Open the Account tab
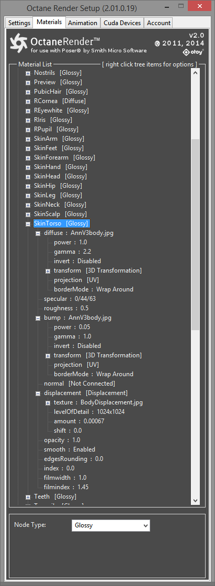This screenshot has height=586, width=215. tap(159, 23)
